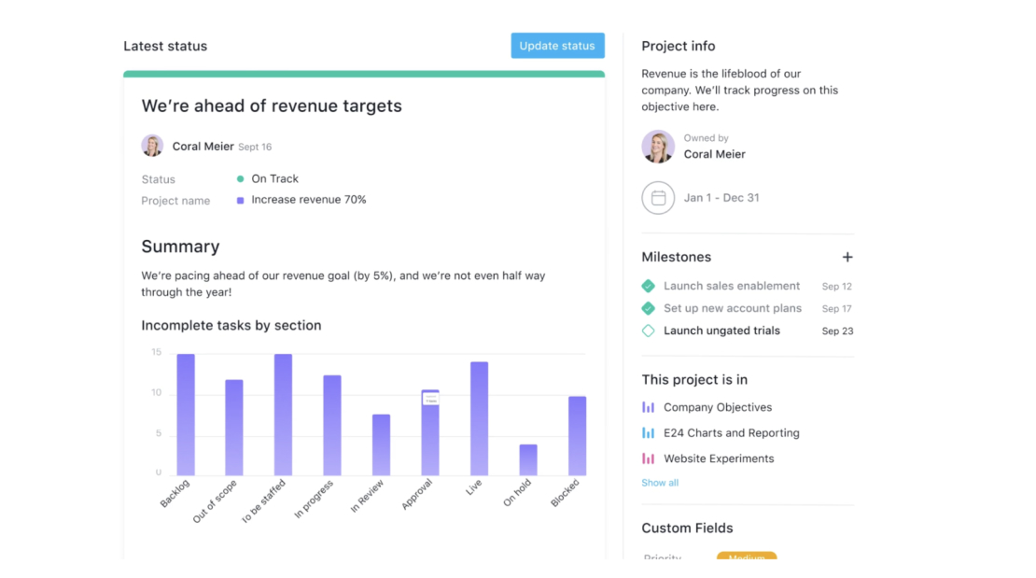Viewport: 1036px width, 578px height.
Task: Click the On Track status text
Action: click(274, 178)
